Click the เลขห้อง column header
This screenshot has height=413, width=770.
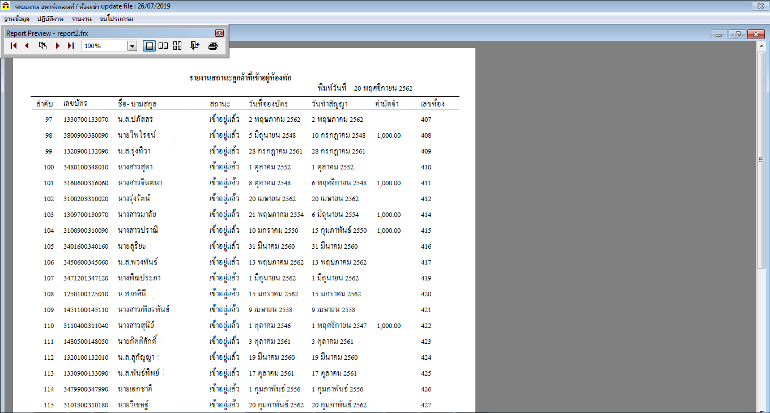pyautogui.click(x=433, y=104)
